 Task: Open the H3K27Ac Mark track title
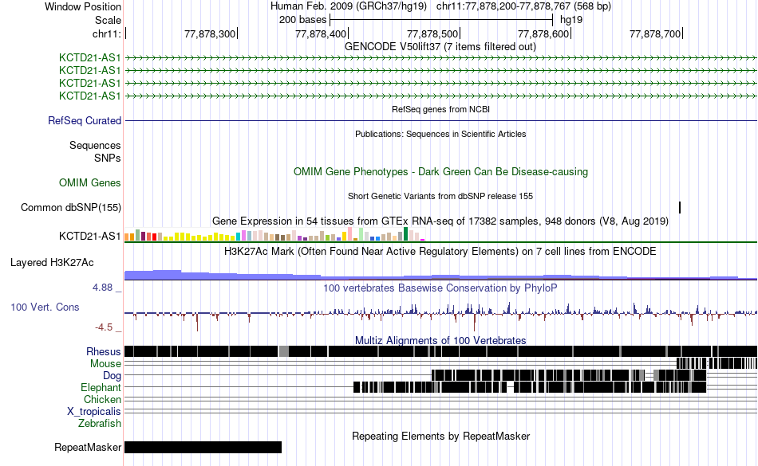point(440,252)
